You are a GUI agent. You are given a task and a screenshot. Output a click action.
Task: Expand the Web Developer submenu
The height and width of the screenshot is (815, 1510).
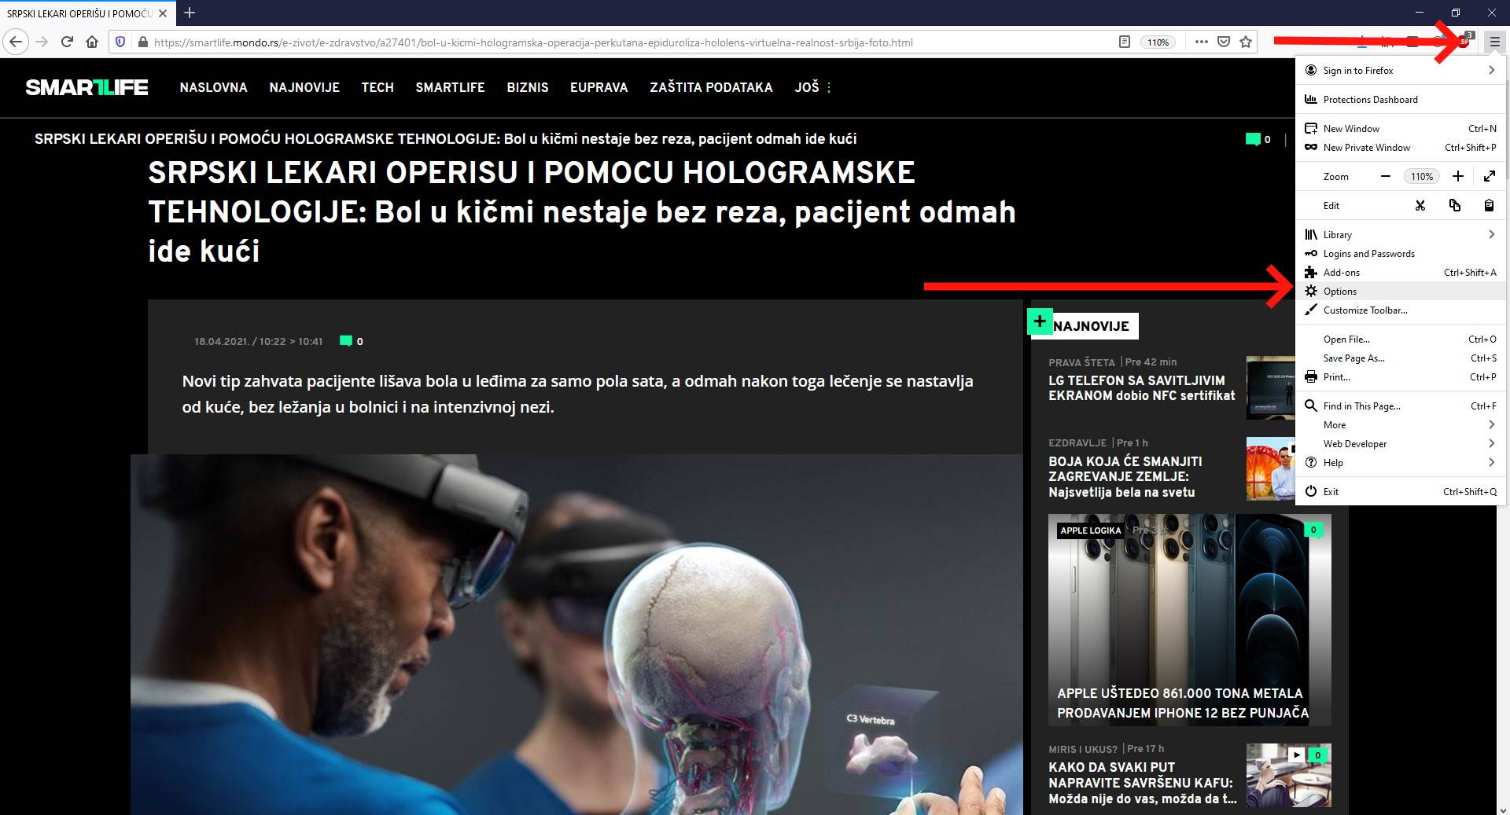click(x=1354, y=443)
